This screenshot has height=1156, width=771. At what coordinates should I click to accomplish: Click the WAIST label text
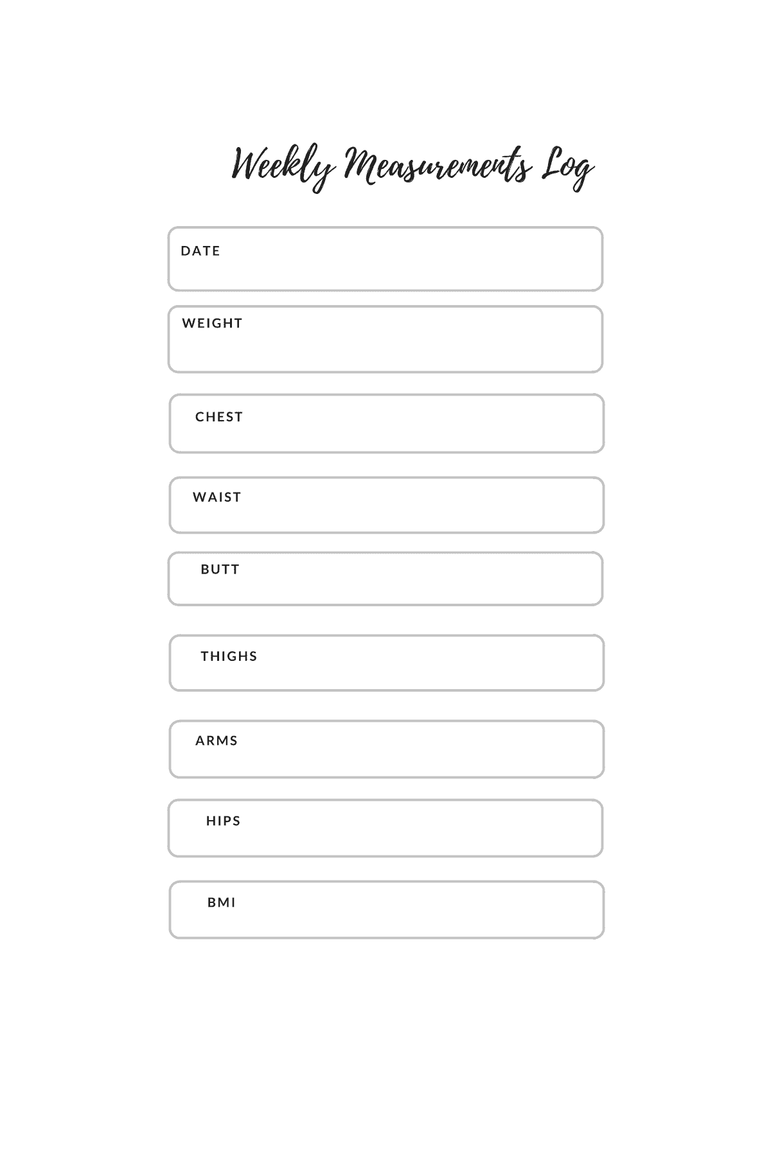pos(217,497)
